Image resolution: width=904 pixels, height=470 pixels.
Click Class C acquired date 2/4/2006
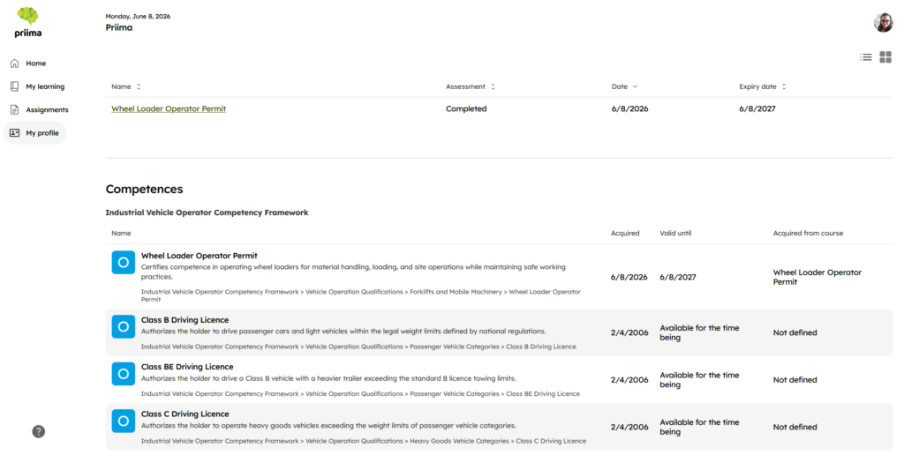click(629, 428)
